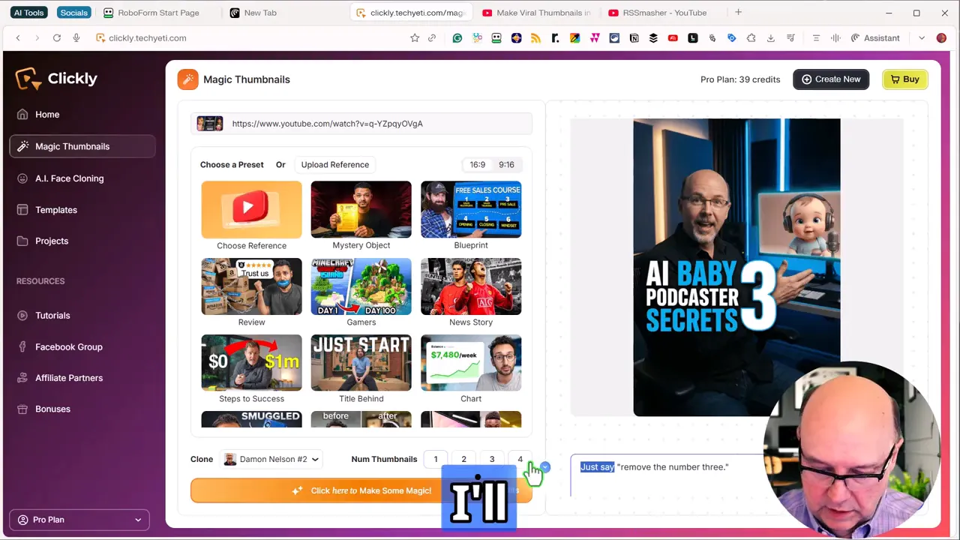Open the Damon Nelson #2 clone dropdown
This screenshot has width=960, height=540.
[271, 459]
